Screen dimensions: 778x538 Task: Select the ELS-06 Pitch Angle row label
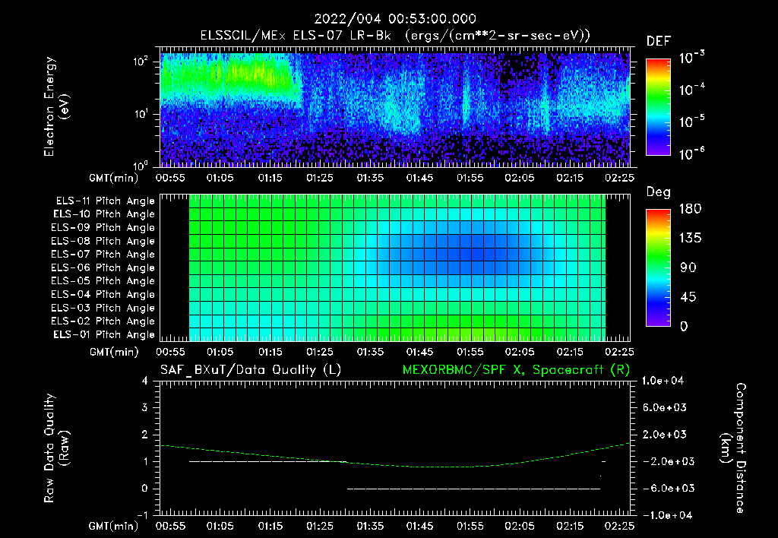click(103, 267)
